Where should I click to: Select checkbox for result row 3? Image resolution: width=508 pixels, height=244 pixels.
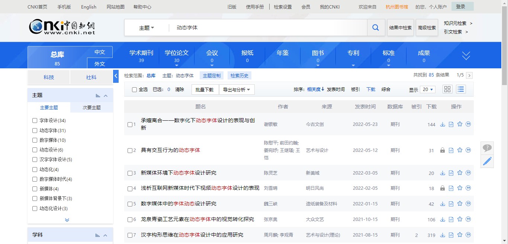(x=130, y=173)
